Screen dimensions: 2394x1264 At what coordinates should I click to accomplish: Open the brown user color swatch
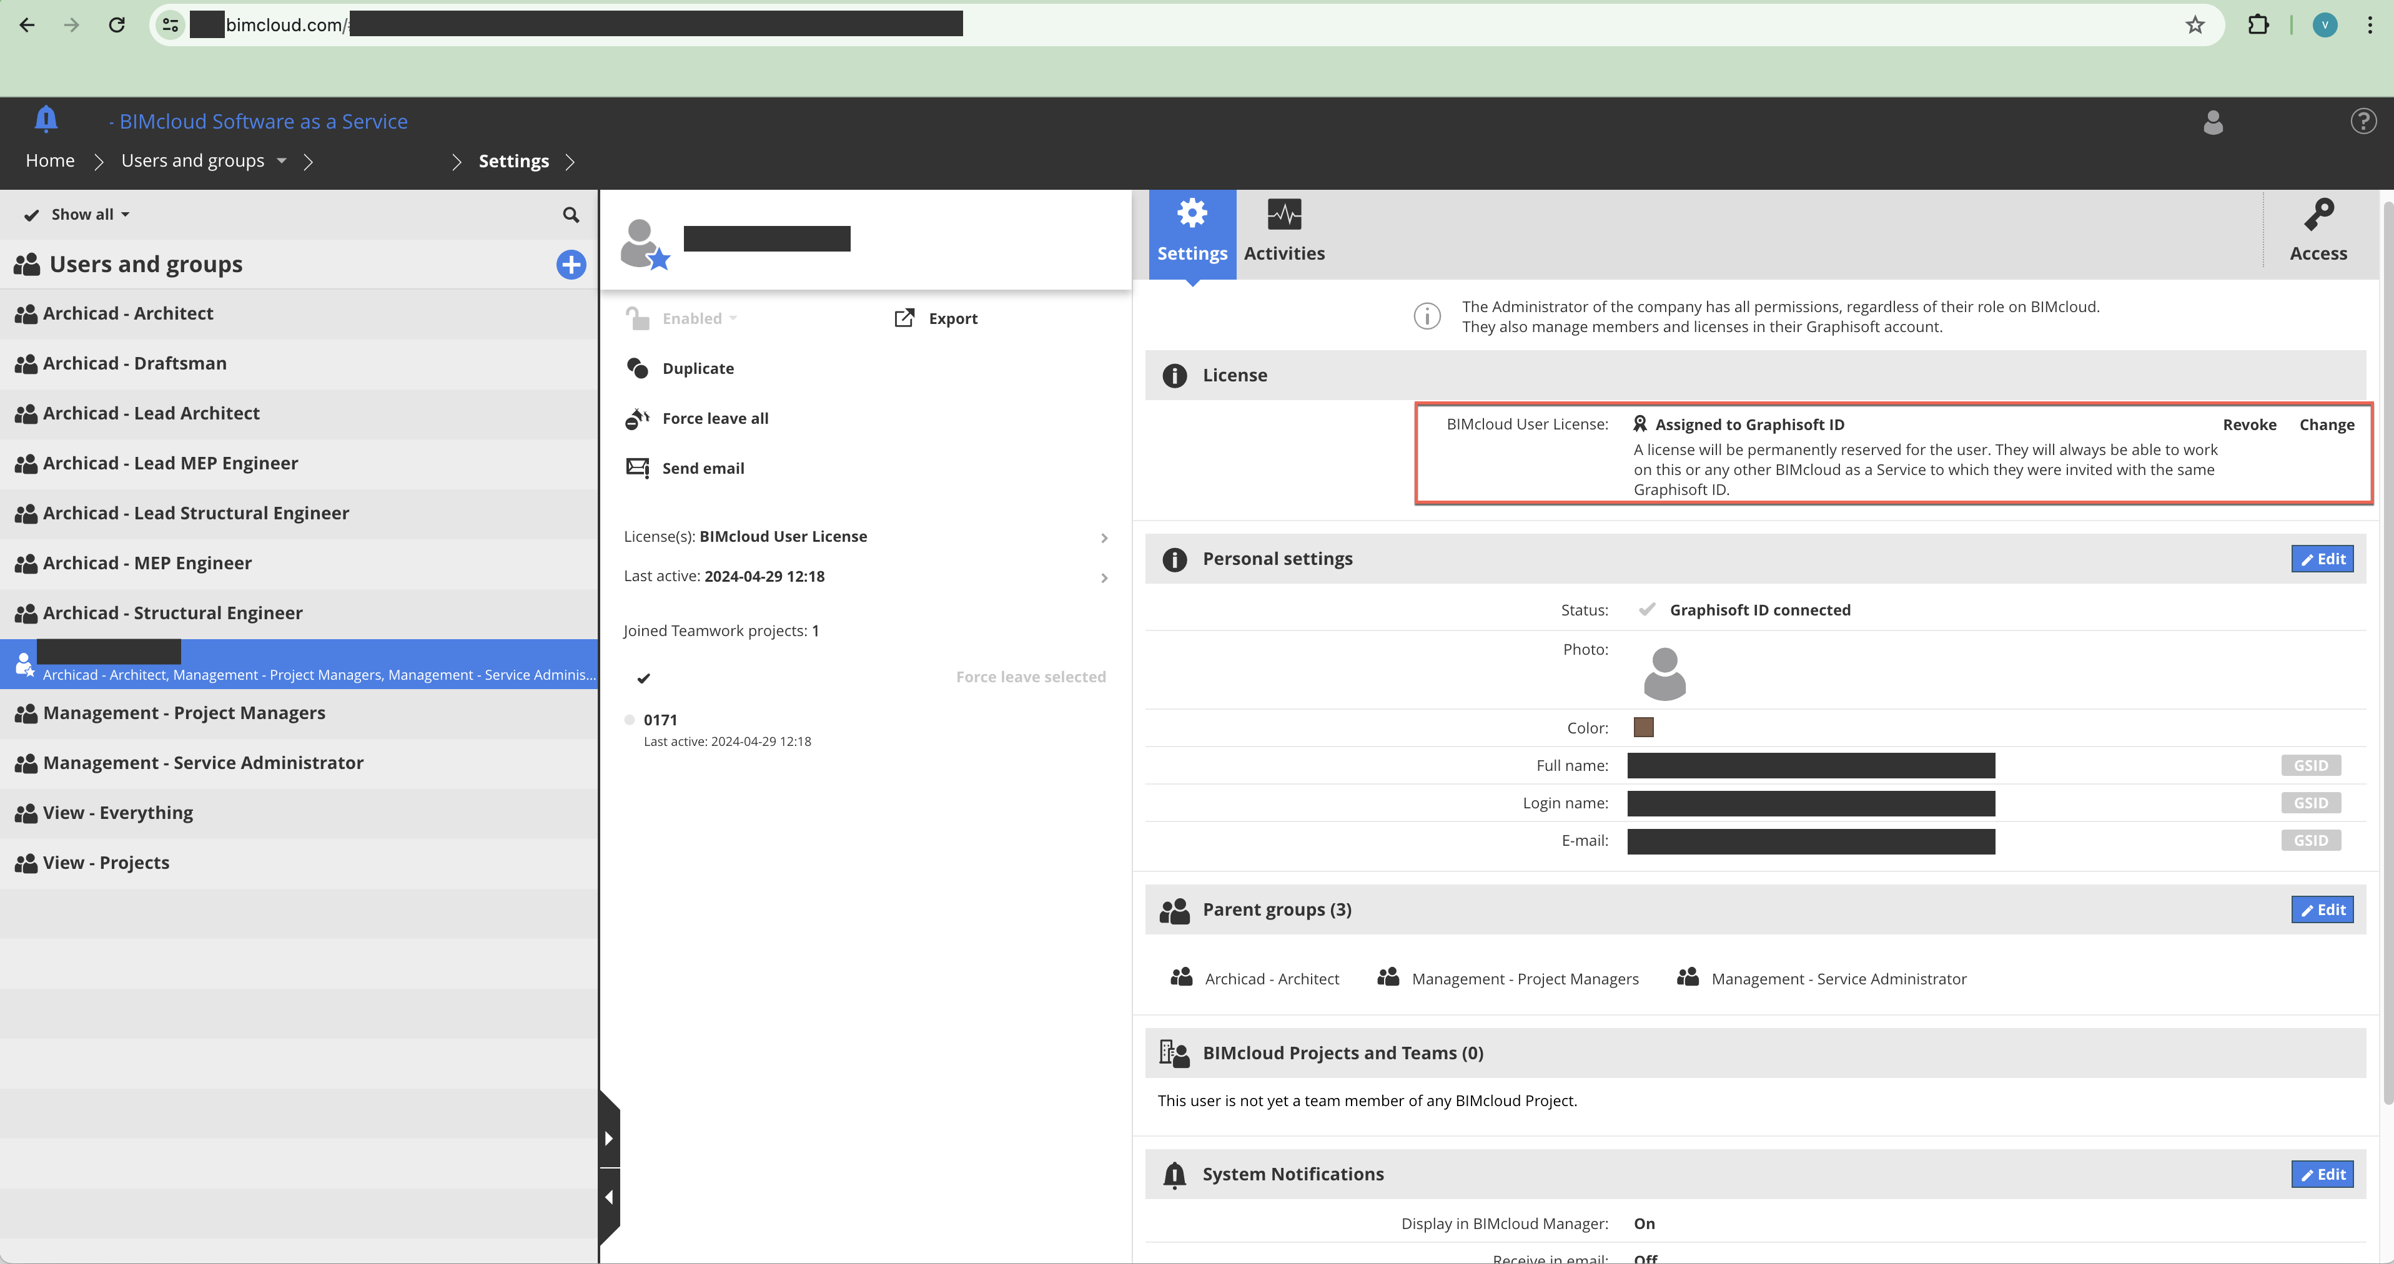click(1643, 727)
